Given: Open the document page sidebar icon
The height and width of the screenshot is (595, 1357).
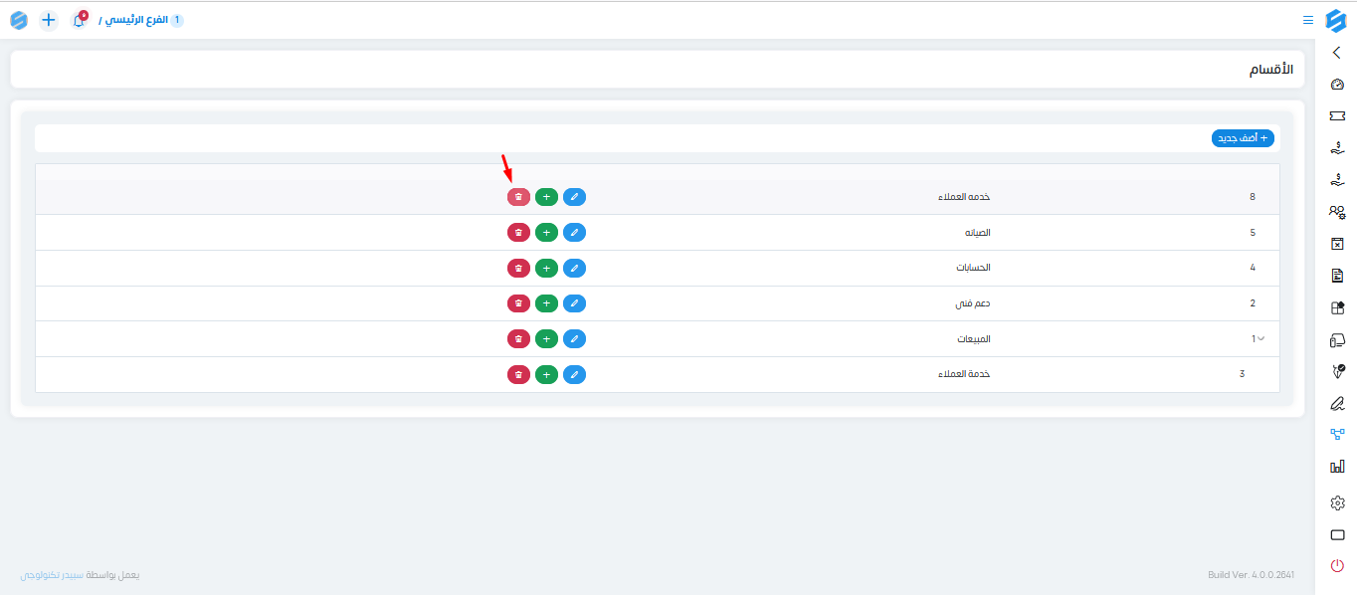Looking at the screenshot, I should [1337, 276].
